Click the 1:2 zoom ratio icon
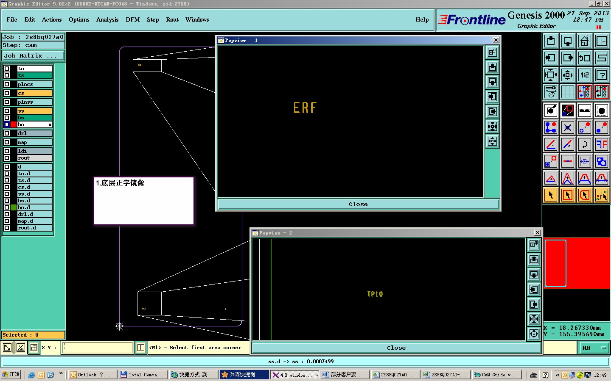 click(585, 75)
